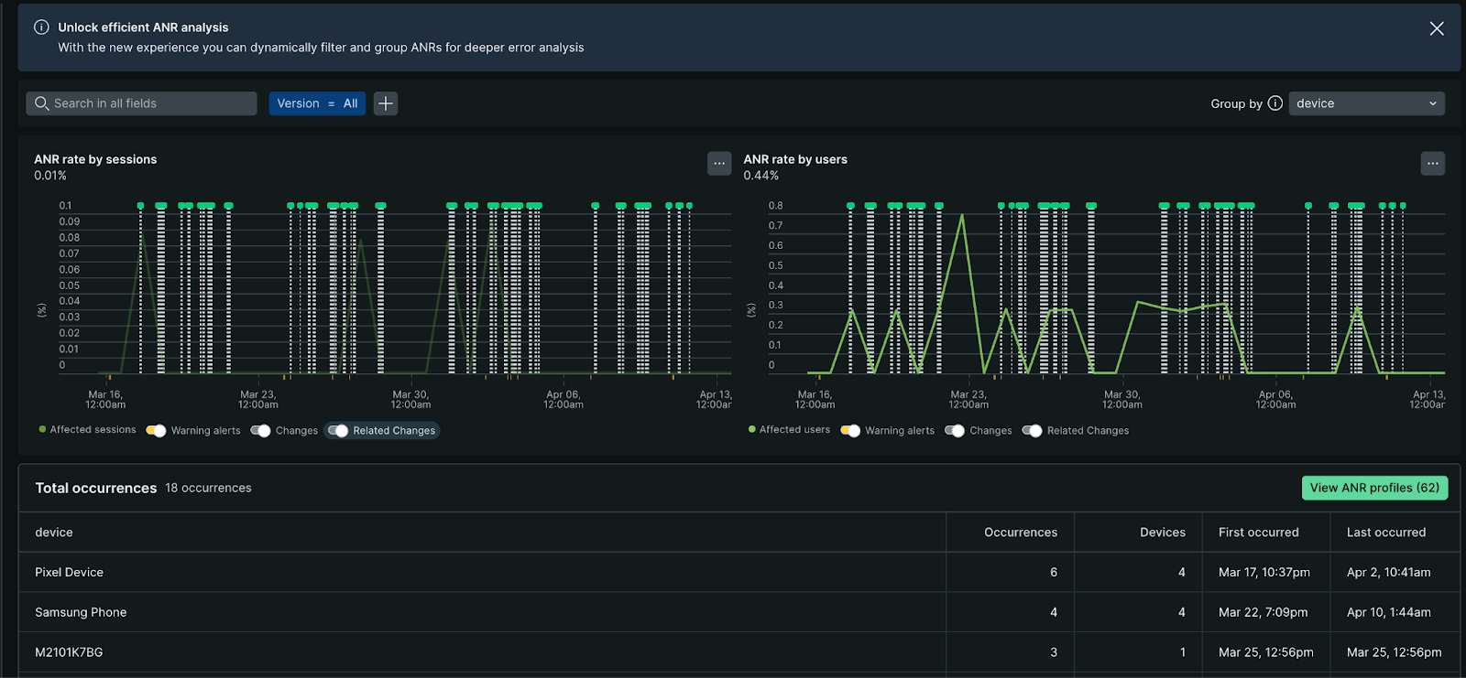Viewport: 1466px width, 678px height.
Task: Open ANR rate by sessions options menu
Action: (719, 164)
